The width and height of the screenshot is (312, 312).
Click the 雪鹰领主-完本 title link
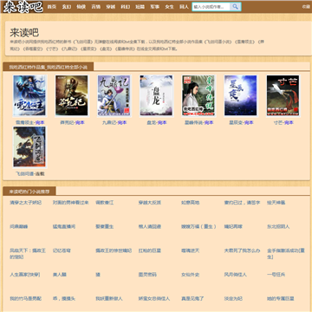[30, 122]
